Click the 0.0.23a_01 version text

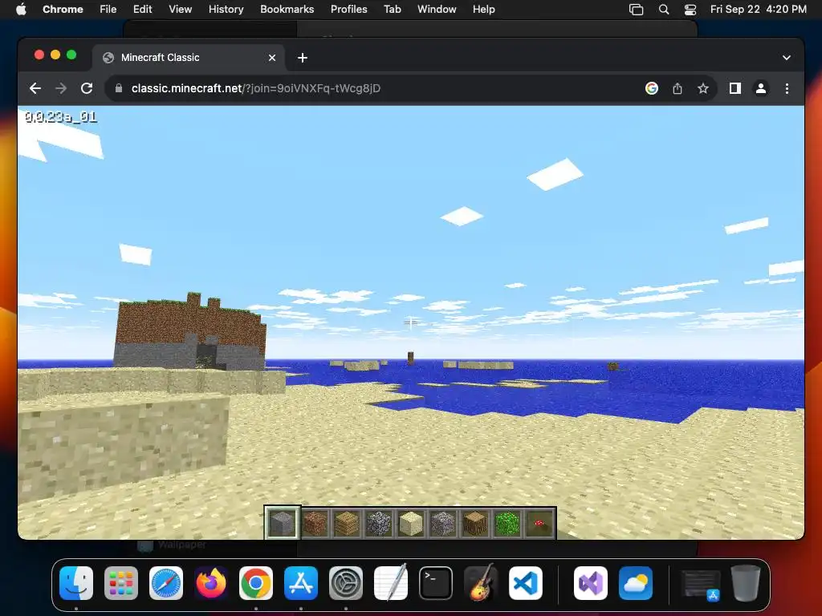click(x=60, y=117)
